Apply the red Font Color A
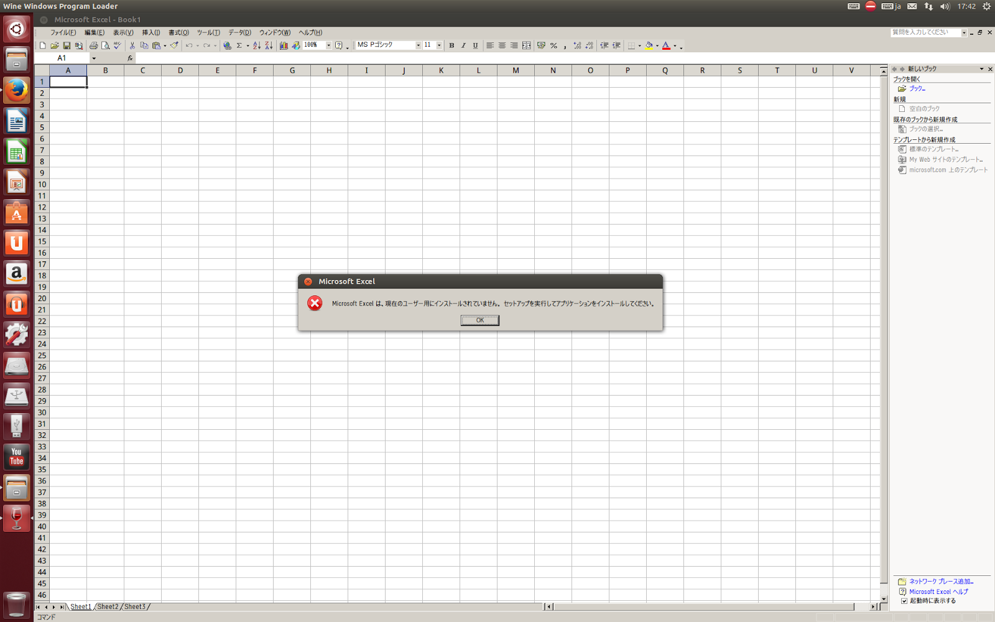The width and height of the screenshot is (995, 622). [x=666, y=45]
